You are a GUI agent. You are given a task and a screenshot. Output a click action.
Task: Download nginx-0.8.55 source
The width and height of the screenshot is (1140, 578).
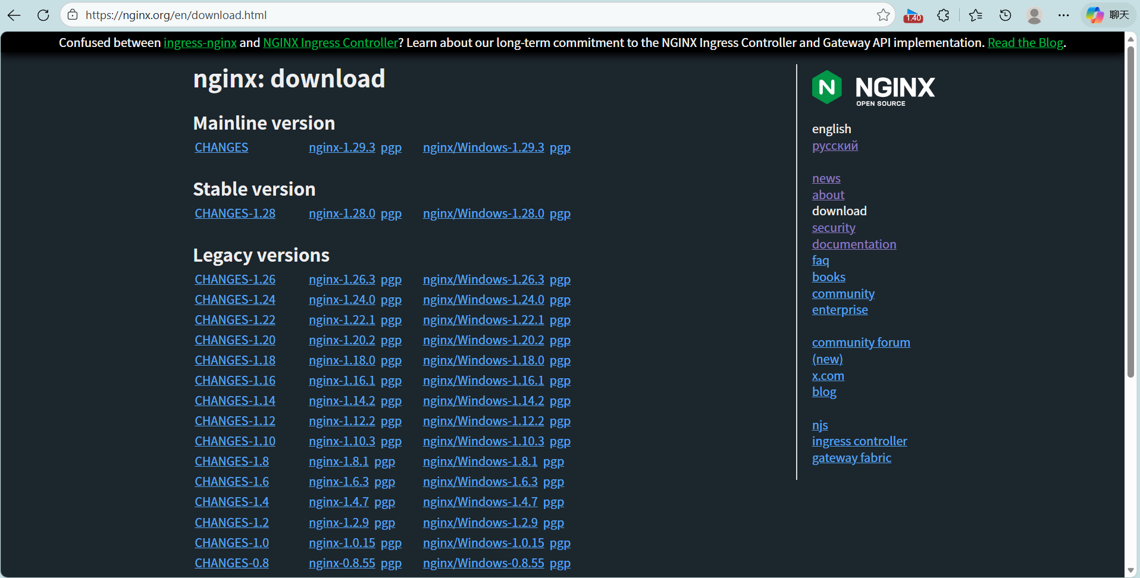[x=342, y=563]
